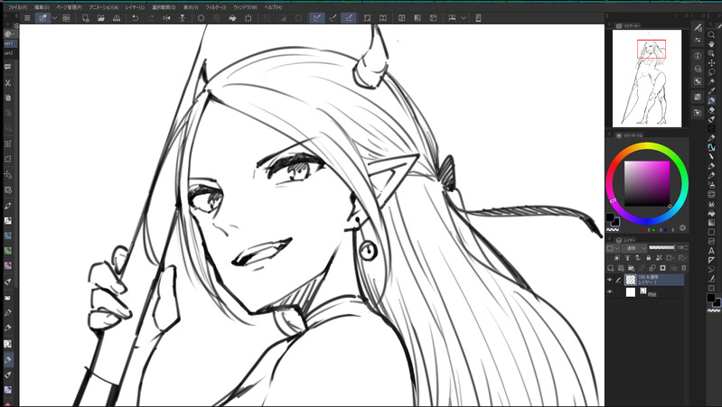Toggle snap to grid in the command bar
Image resolution: width=722 pixels, height=407 pixels.
click(x=349, y=18)
